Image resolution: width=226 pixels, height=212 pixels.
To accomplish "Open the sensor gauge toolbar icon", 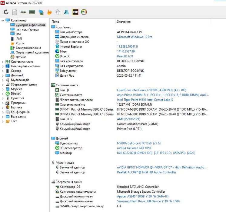I will (84, 12).
